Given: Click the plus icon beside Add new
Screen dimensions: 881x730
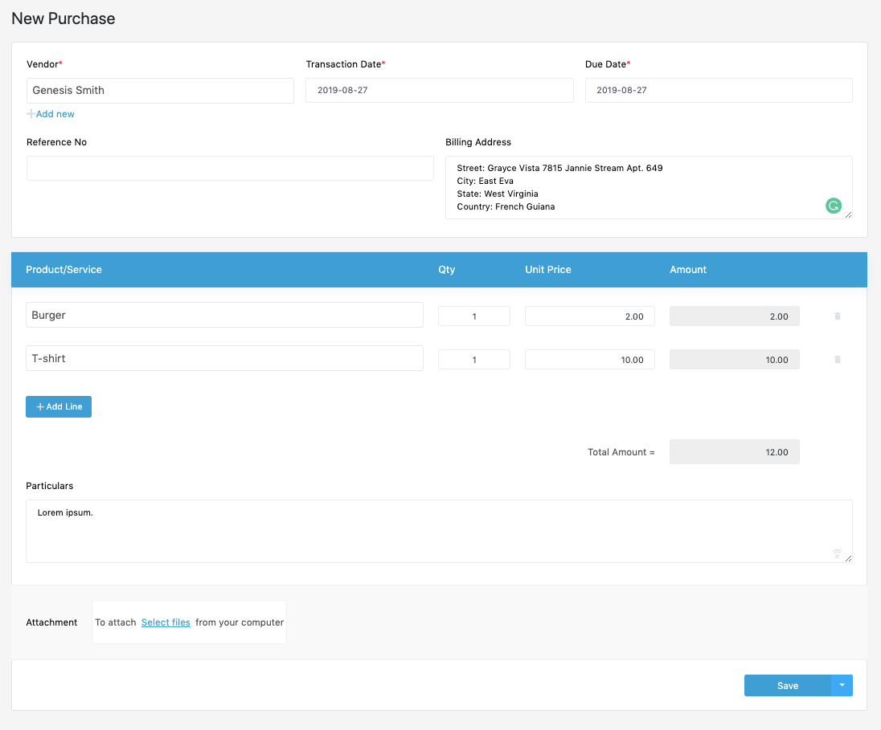Looking at the screenshot, I should (31, 113).
